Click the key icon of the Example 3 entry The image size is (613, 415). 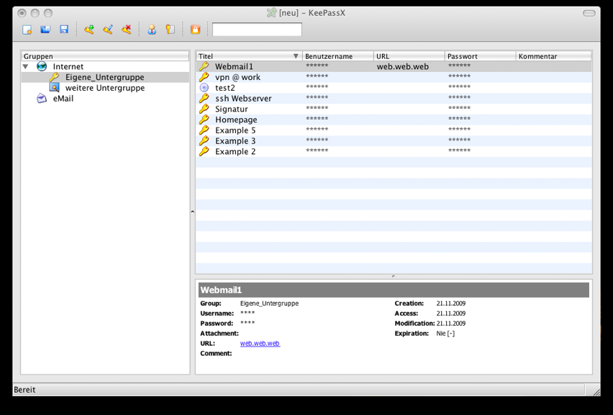[x=204, y=140]
